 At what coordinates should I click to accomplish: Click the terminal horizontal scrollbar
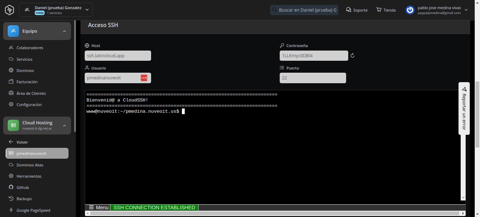coord(275,213)
